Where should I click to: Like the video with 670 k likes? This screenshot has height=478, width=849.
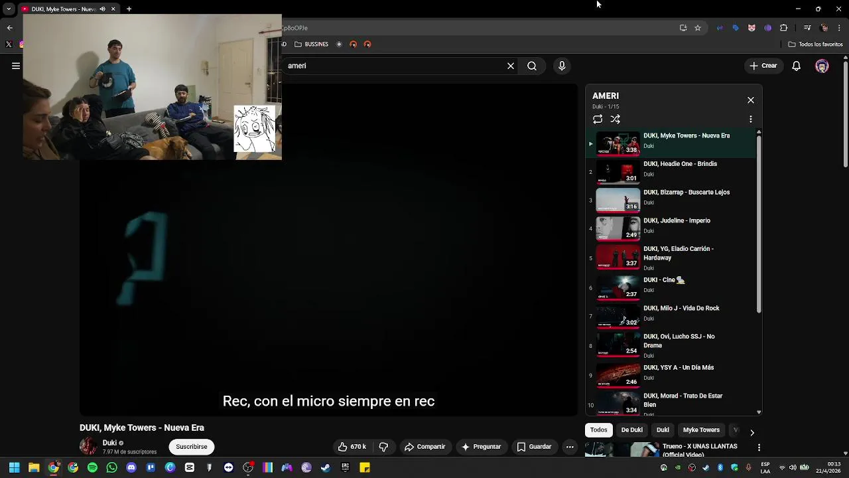point(352,447)
